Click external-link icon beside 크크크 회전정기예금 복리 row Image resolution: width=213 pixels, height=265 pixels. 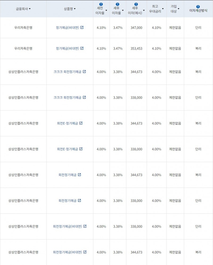[84, 72]
